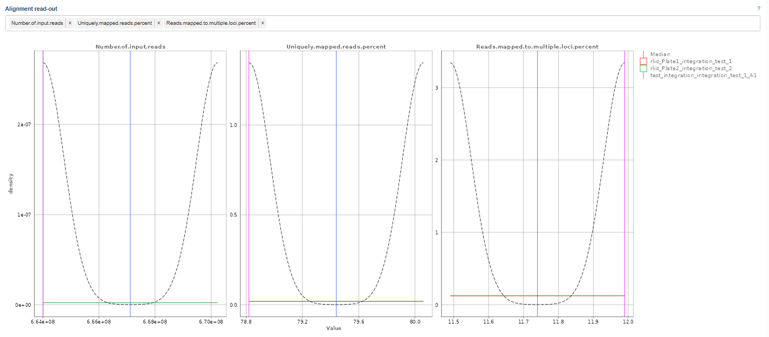Screen dimensions: 769x337
Task: Click the red legend key for rlid_Plate1
Action: [643, 62]
